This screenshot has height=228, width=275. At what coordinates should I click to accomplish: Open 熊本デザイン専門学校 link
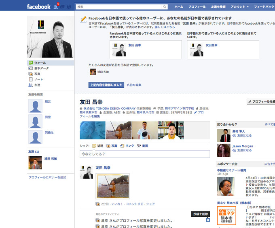coord(179,108)
